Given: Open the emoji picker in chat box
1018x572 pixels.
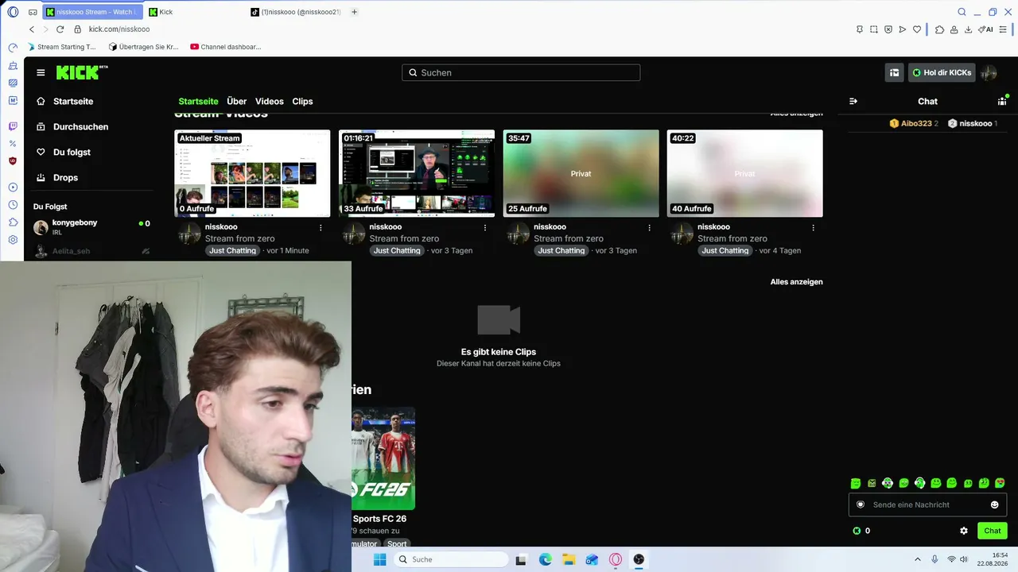Looking at the screenshot, I should pyautogui.click(x=994, y=504).
